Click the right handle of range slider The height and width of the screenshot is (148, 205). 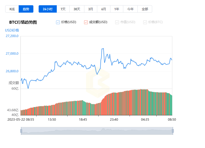173,131
